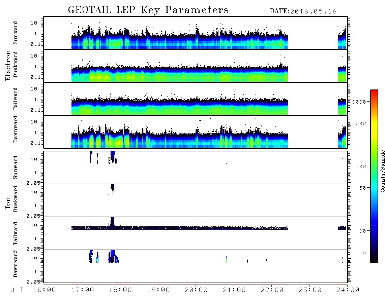Click the Electron "Duskward" panel label

pyautogui.click(x=15, y=64)
